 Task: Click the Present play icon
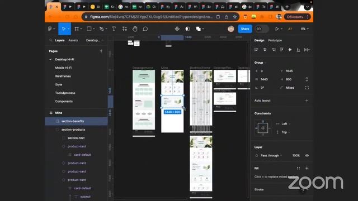coord(277,29)
